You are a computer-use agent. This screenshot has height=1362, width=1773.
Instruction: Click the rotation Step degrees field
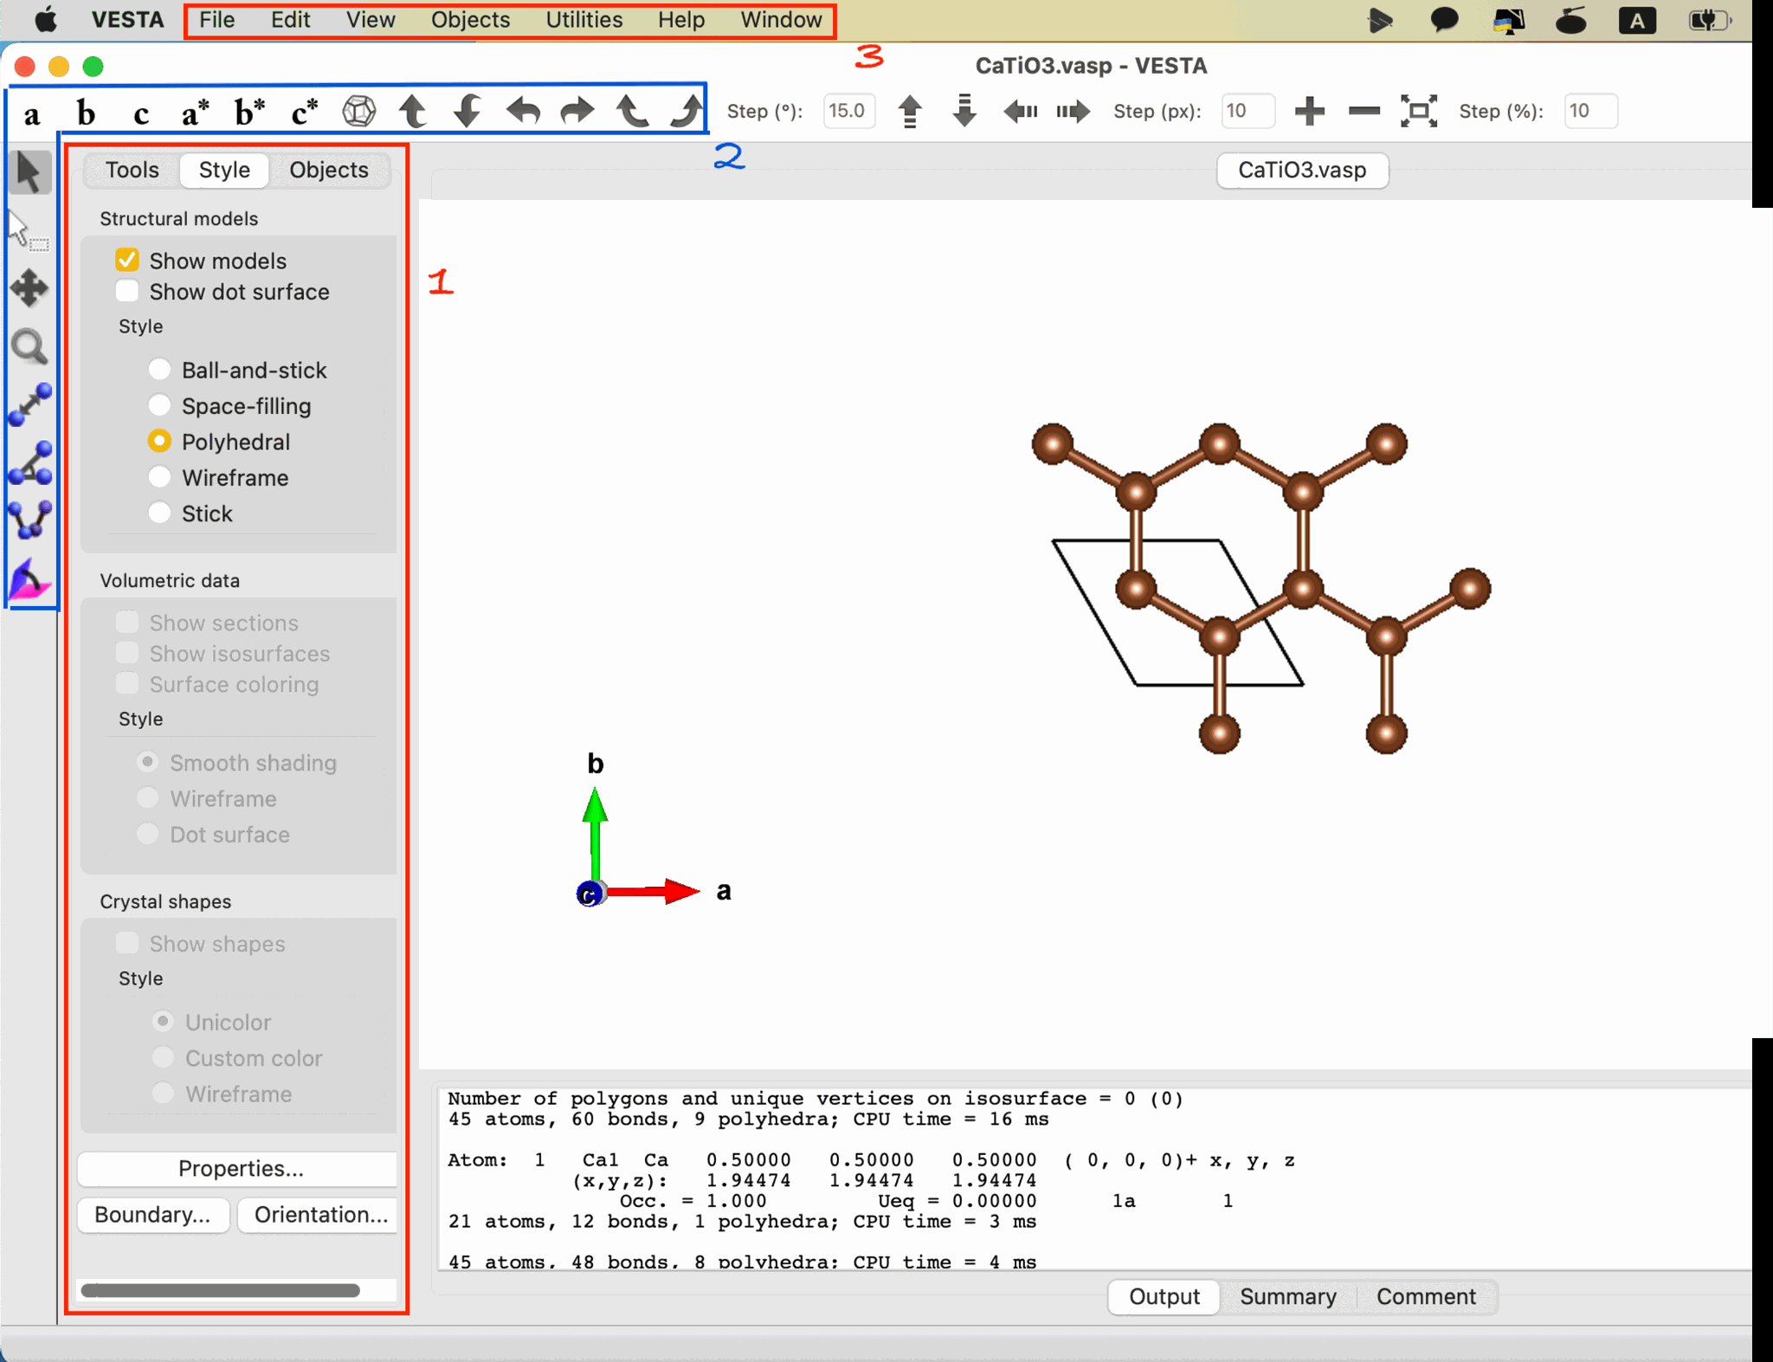click(x=849, y=111)
